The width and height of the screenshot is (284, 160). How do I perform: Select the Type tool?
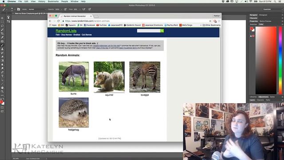[x=2, y=76]
